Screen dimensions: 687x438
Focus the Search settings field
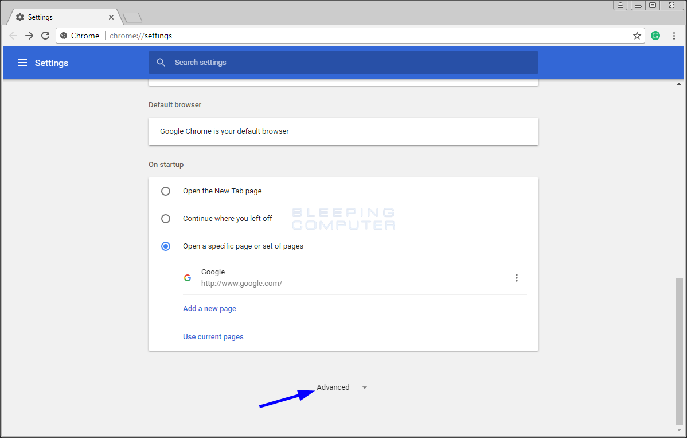pos(343,62)
